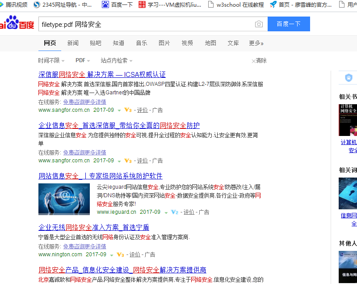Switch to the 文库 tab
This screenshot has height=284, width=357.
pyautogui.click(x=233, y=43)
